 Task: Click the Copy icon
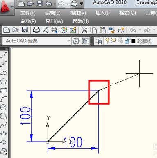click(x=93, y=30)
